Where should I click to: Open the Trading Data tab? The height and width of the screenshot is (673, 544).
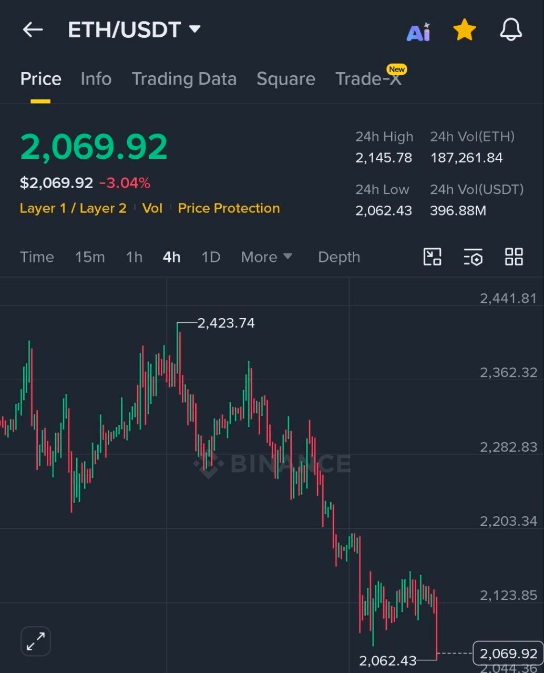184,79
